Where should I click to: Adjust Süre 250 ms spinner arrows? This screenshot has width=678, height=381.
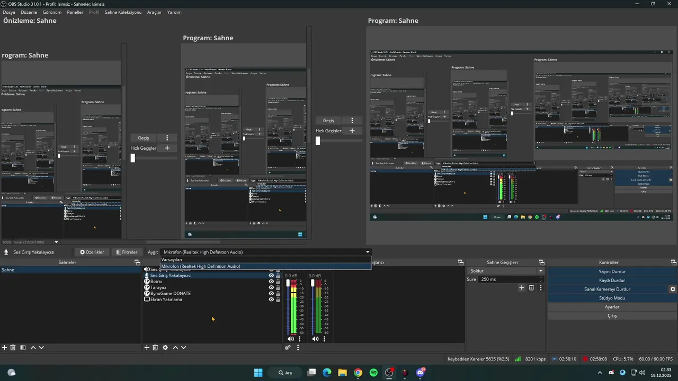540,279
